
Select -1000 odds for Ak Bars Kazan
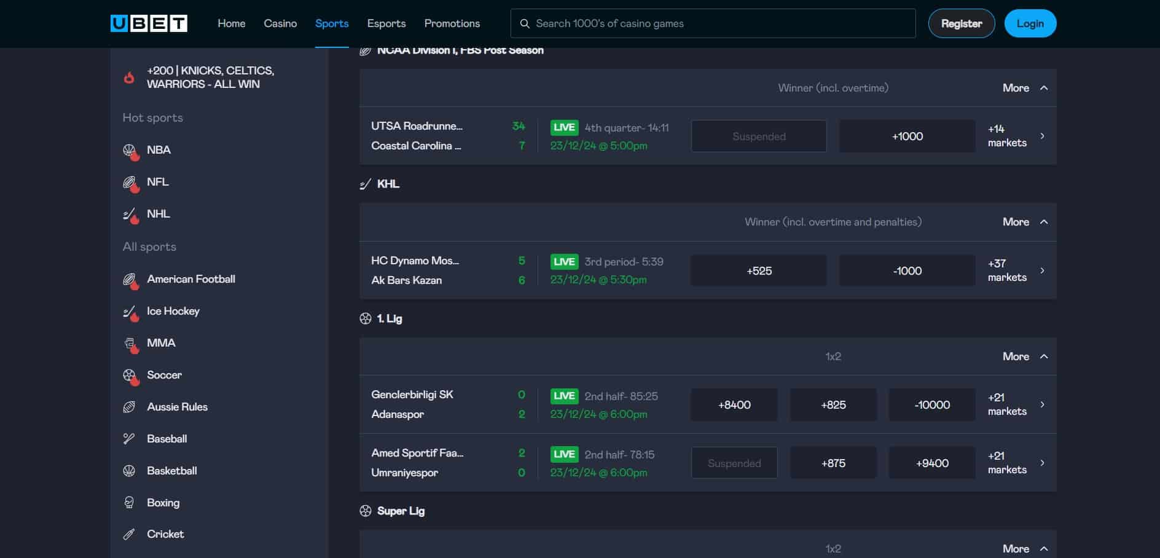(907, 271)
